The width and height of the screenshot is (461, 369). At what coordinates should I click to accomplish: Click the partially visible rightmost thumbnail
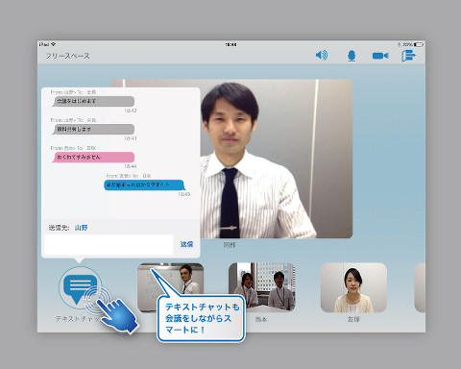point(420,287)
